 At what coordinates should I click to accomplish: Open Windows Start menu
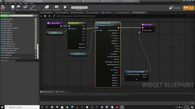[2, 107]
